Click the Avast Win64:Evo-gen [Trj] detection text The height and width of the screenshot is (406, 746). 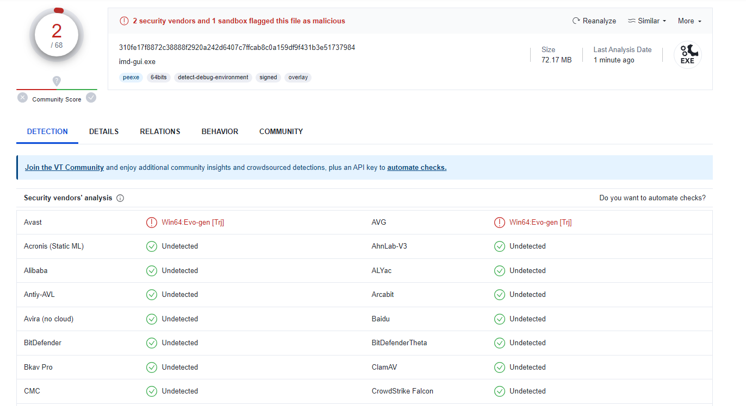tap(193, 223)
